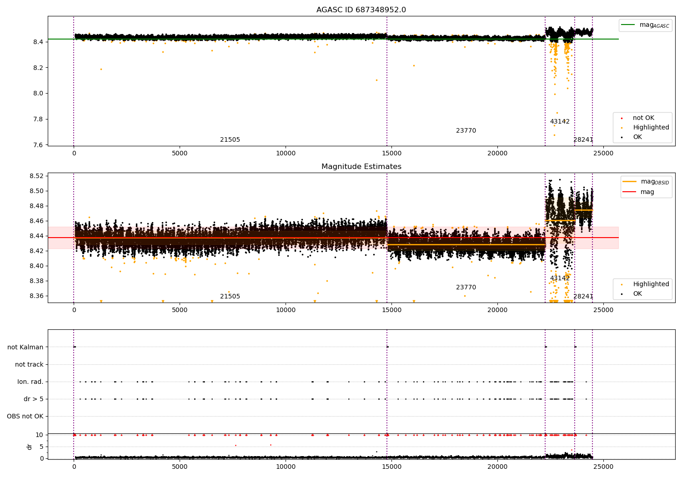Click obsid label 21505 in Magnitude Estimates plot
The width and height of the screenshot is (682, 477).
[230, 297]
